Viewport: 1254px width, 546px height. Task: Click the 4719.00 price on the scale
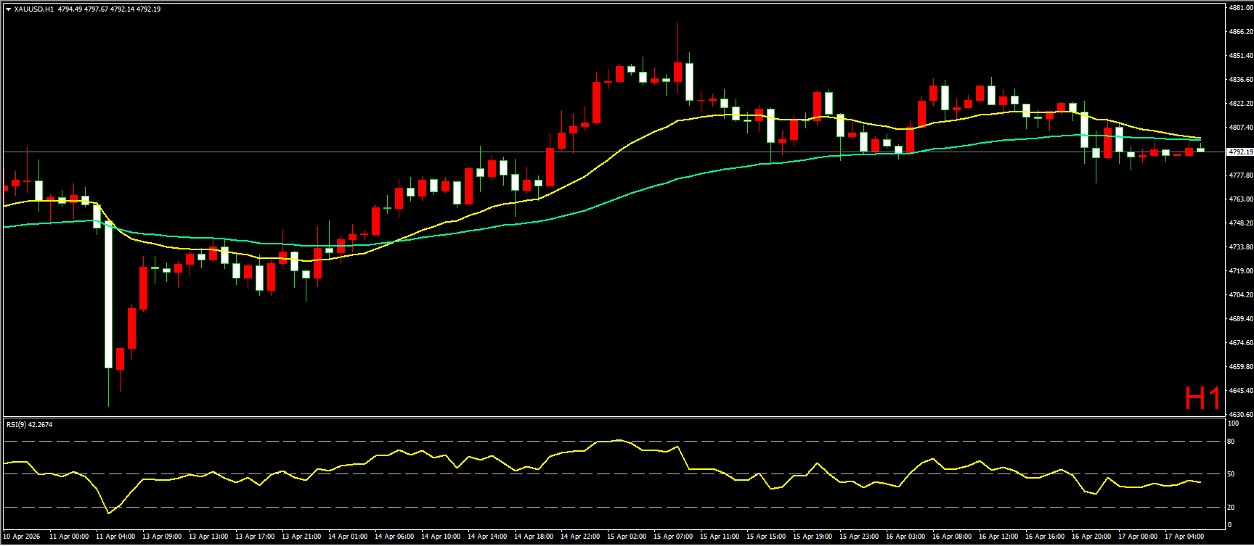[1239, 271]
